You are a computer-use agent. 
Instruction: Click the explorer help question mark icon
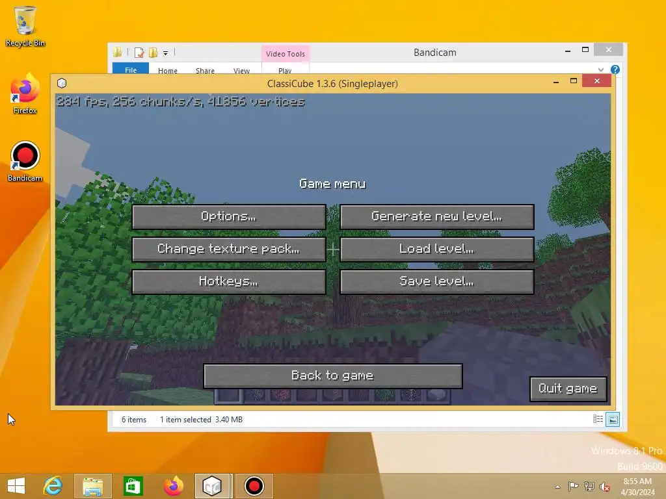point(615,70)
